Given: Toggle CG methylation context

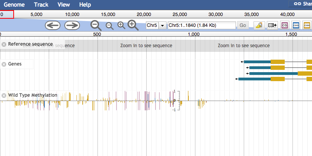Looking at the screenshot, I should pos(285,25).
